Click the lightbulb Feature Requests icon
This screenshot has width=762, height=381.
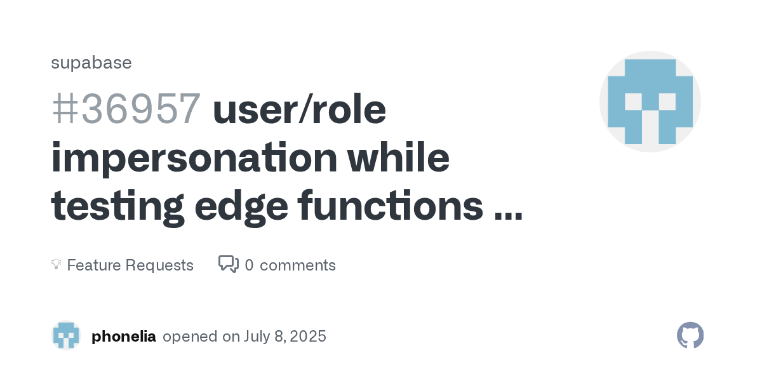pyautogui.click(x=56, y=265)
